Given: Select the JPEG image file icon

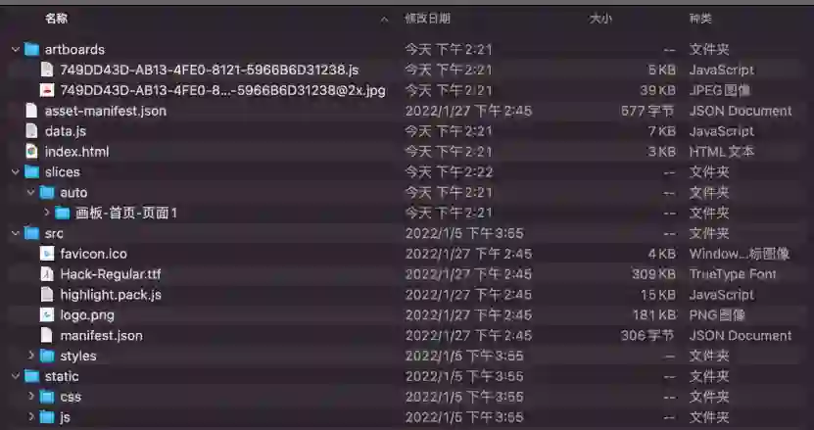Looking at the screenshot, I should (x=47, y=90).
